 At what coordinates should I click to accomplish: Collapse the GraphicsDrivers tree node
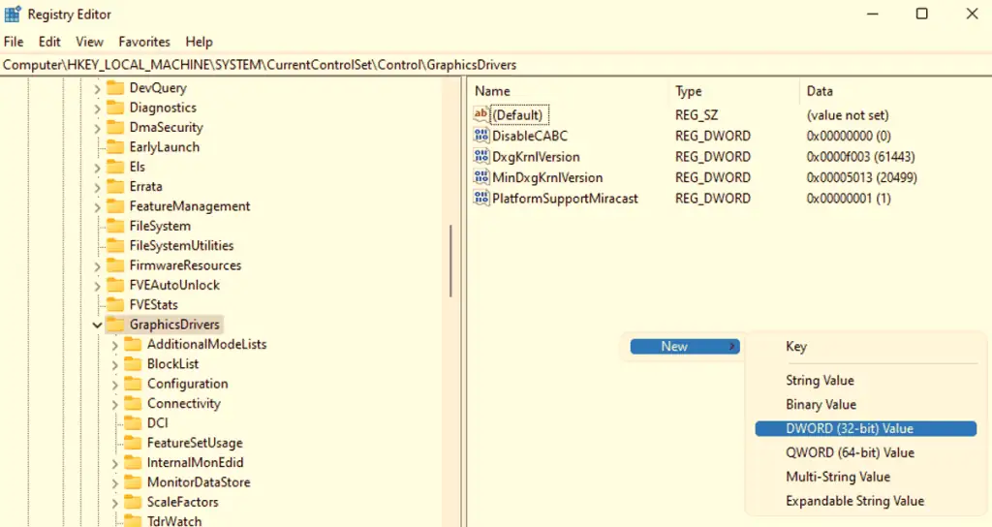97,325
